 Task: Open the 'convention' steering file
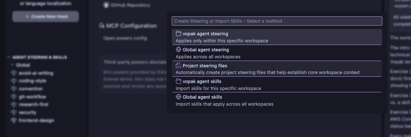(31, 89)
